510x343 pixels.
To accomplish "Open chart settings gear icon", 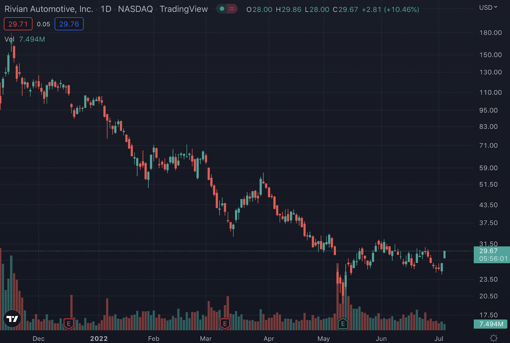I will click(493, 338).
